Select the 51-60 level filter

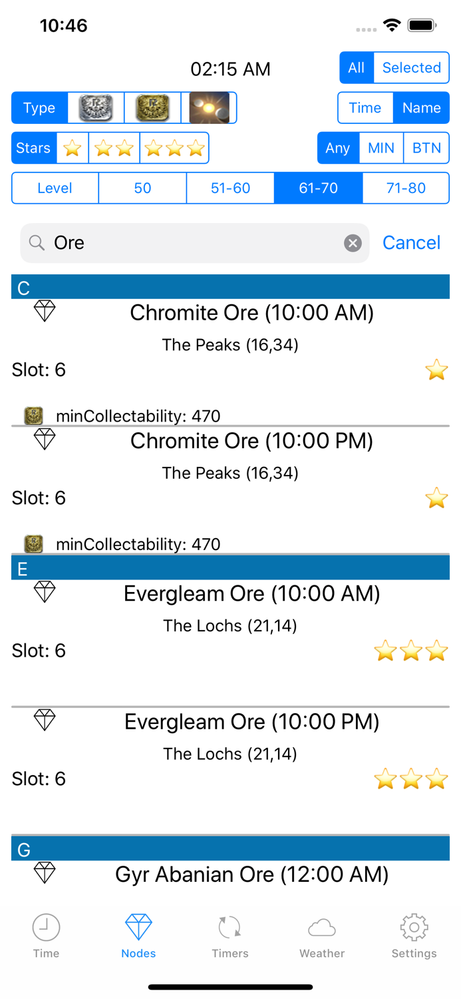click(x=230, y=188)
